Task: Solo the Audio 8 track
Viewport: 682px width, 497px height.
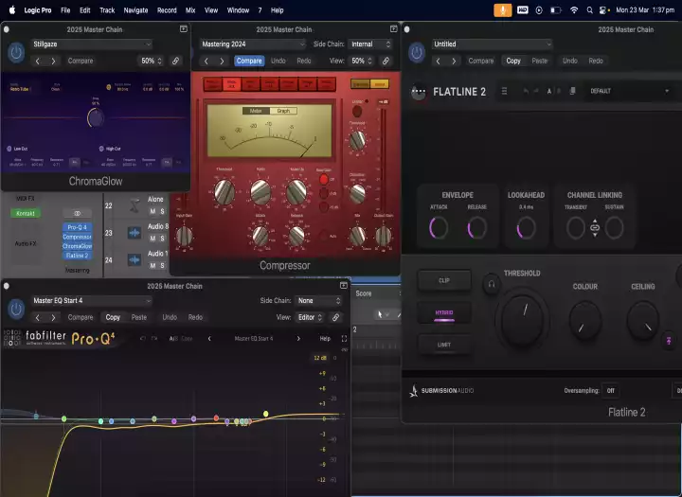Action: pyautogui.click(x=163, y=238)
